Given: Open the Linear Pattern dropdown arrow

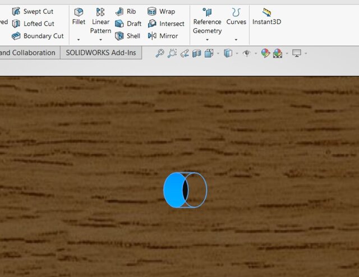Looking at the screenshot, I should pyautogui.click(x=100, y=40).
